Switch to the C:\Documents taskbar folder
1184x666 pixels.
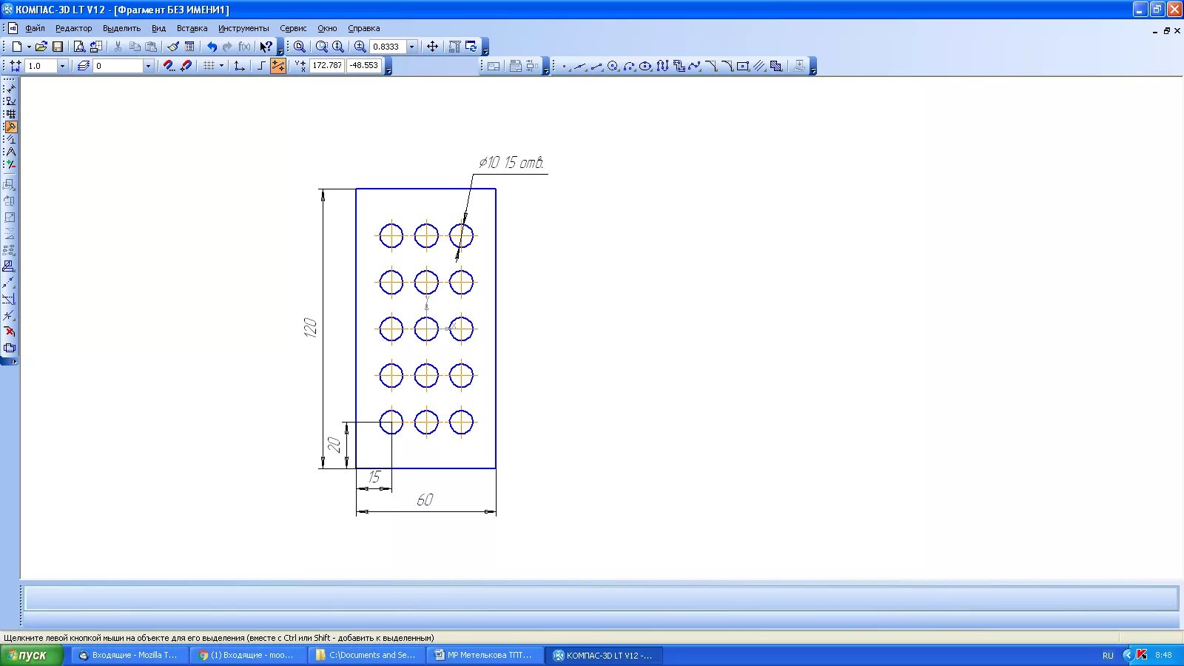(366, 655)
